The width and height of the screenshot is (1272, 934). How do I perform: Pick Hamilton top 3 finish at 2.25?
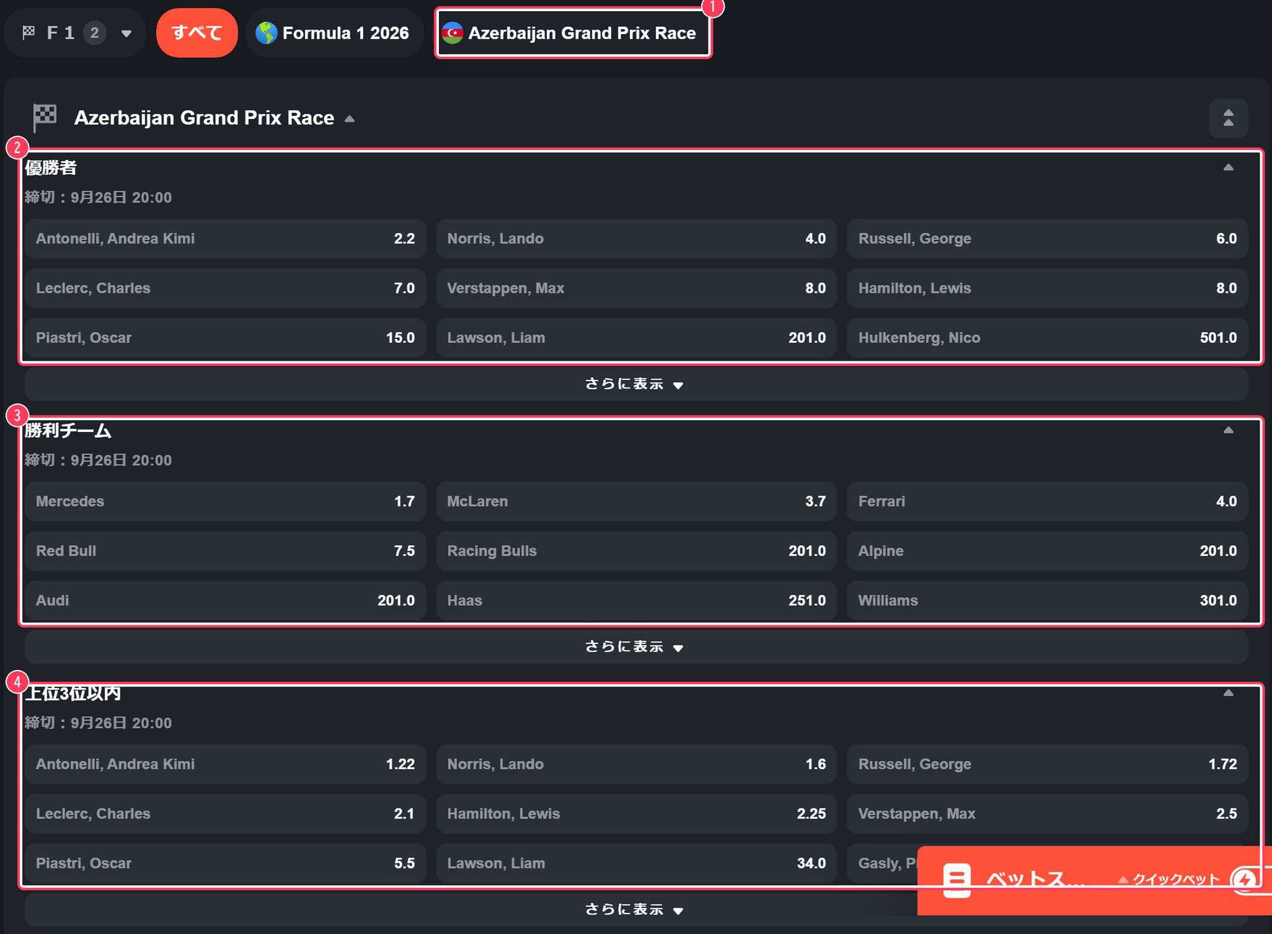coord(637,814)
